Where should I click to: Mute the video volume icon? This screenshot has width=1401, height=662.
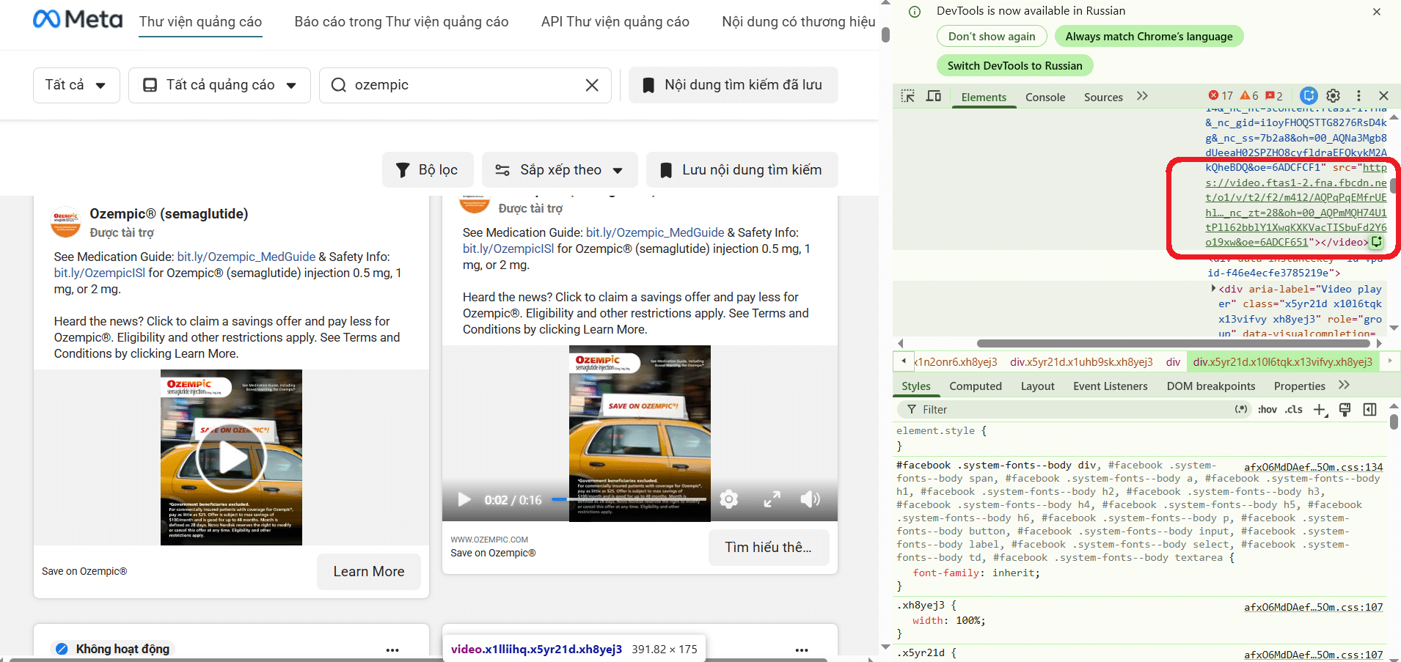(x=810, y=500)
